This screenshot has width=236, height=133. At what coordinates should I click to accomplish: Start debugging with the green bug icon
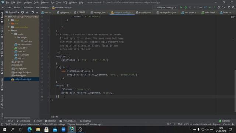(185, 7)
